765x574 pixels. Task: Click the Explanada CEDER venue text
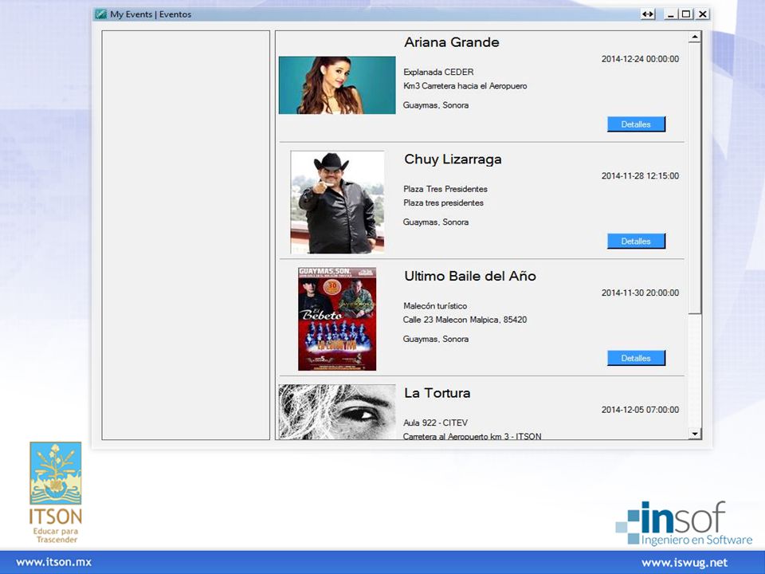click(x=438, y=73)
